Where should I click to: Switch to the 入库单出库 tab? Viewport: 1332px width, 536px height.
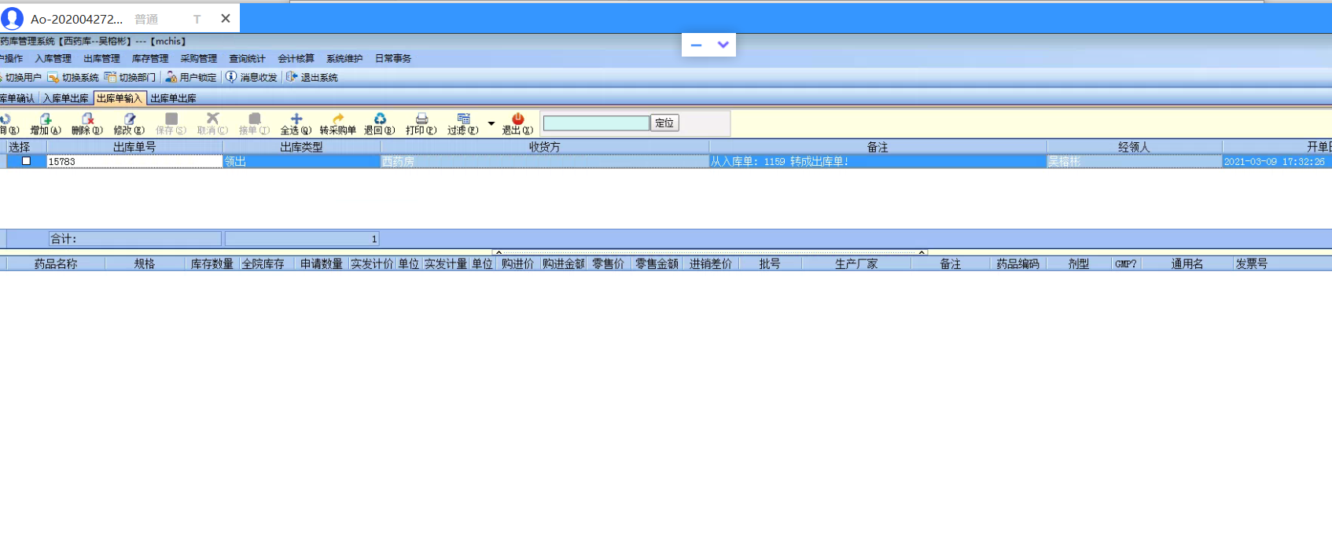point(65,98)
